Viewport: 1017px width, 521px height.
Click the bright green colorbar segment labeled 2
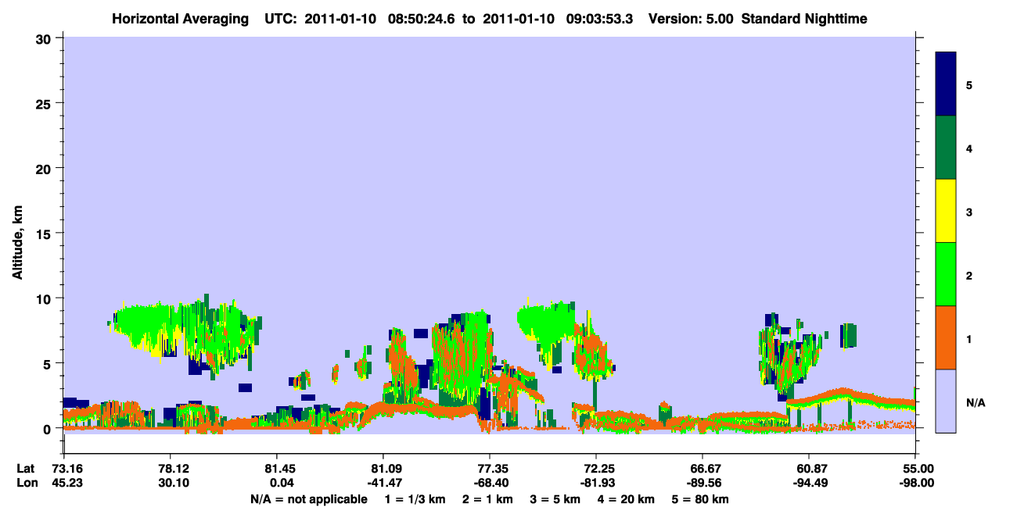[946, 274]
